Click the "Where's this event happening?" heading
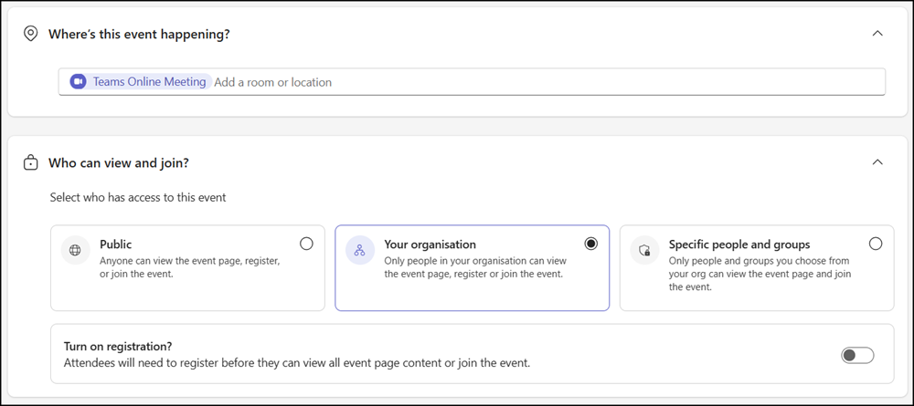The width and height of the screenshot is (914, 406). click(x=139, y=35)
